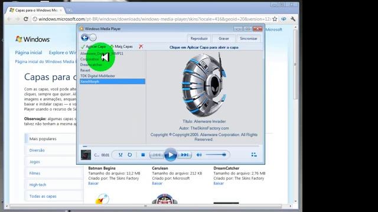Viewport: 378px width, 212px height.
Task: Click the browser extension icon beside star
Action: click(283, 19)
